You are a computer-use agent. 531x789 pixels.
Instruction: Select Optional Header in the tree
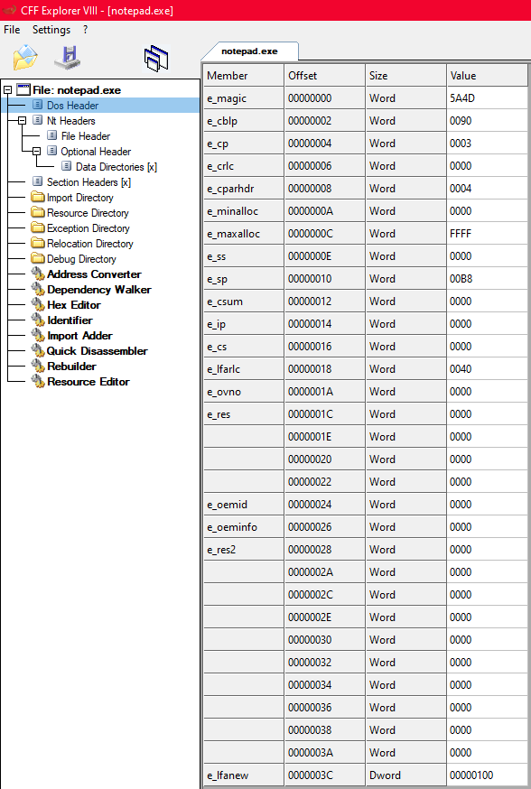[x=96, y=152]
